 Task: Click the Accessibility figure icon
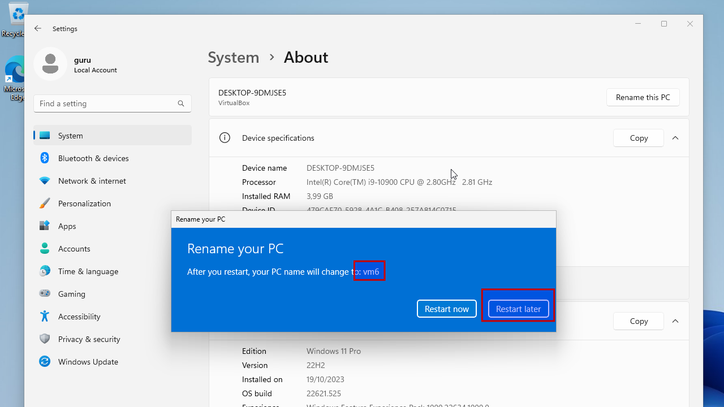click(x=45, y=317)
